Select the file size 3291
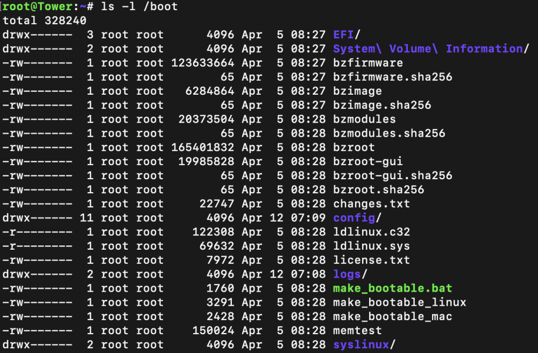538x353 pixels. click(220, 302)
